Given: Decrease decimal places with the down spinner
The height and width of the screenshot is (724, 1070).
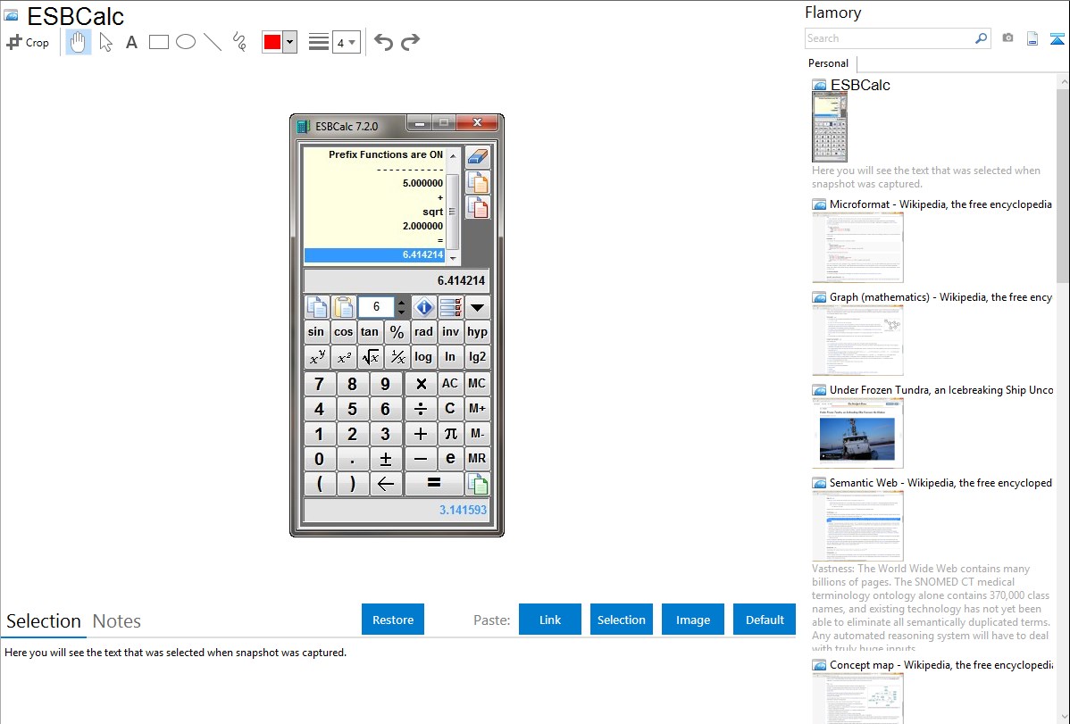Looking at the screenshot, I should 401,312.
